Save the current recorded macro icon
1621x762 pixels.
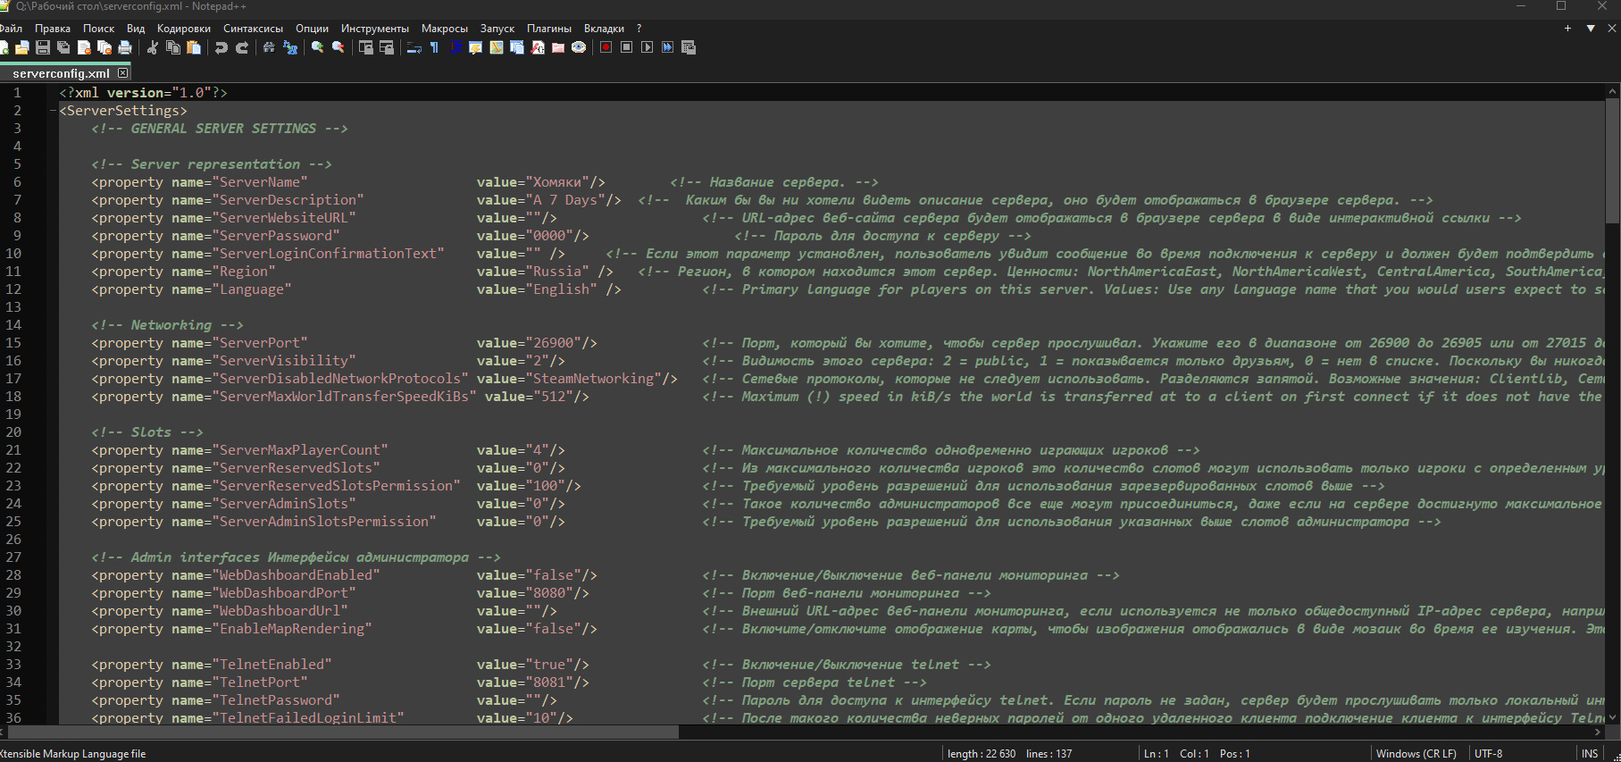[x=689, y=47]
